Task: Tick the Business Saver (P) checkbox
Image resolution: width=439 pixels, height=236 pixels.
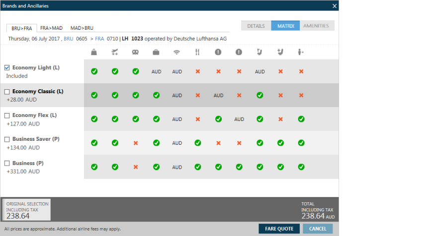Action: (7, 139)
